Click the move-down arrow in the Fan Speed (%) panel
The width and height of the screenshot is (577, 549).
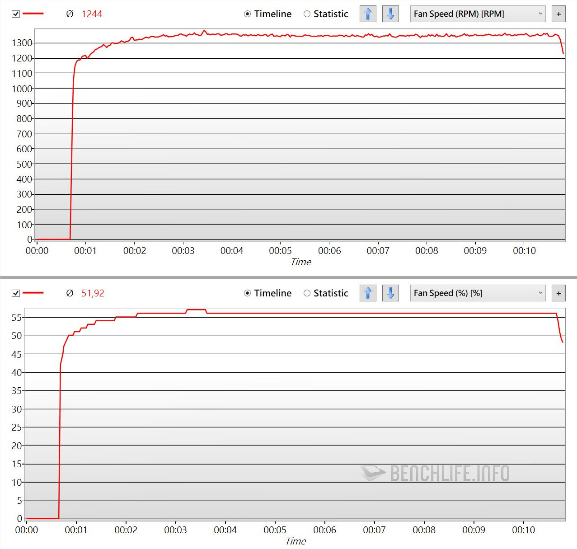[390, 293]
